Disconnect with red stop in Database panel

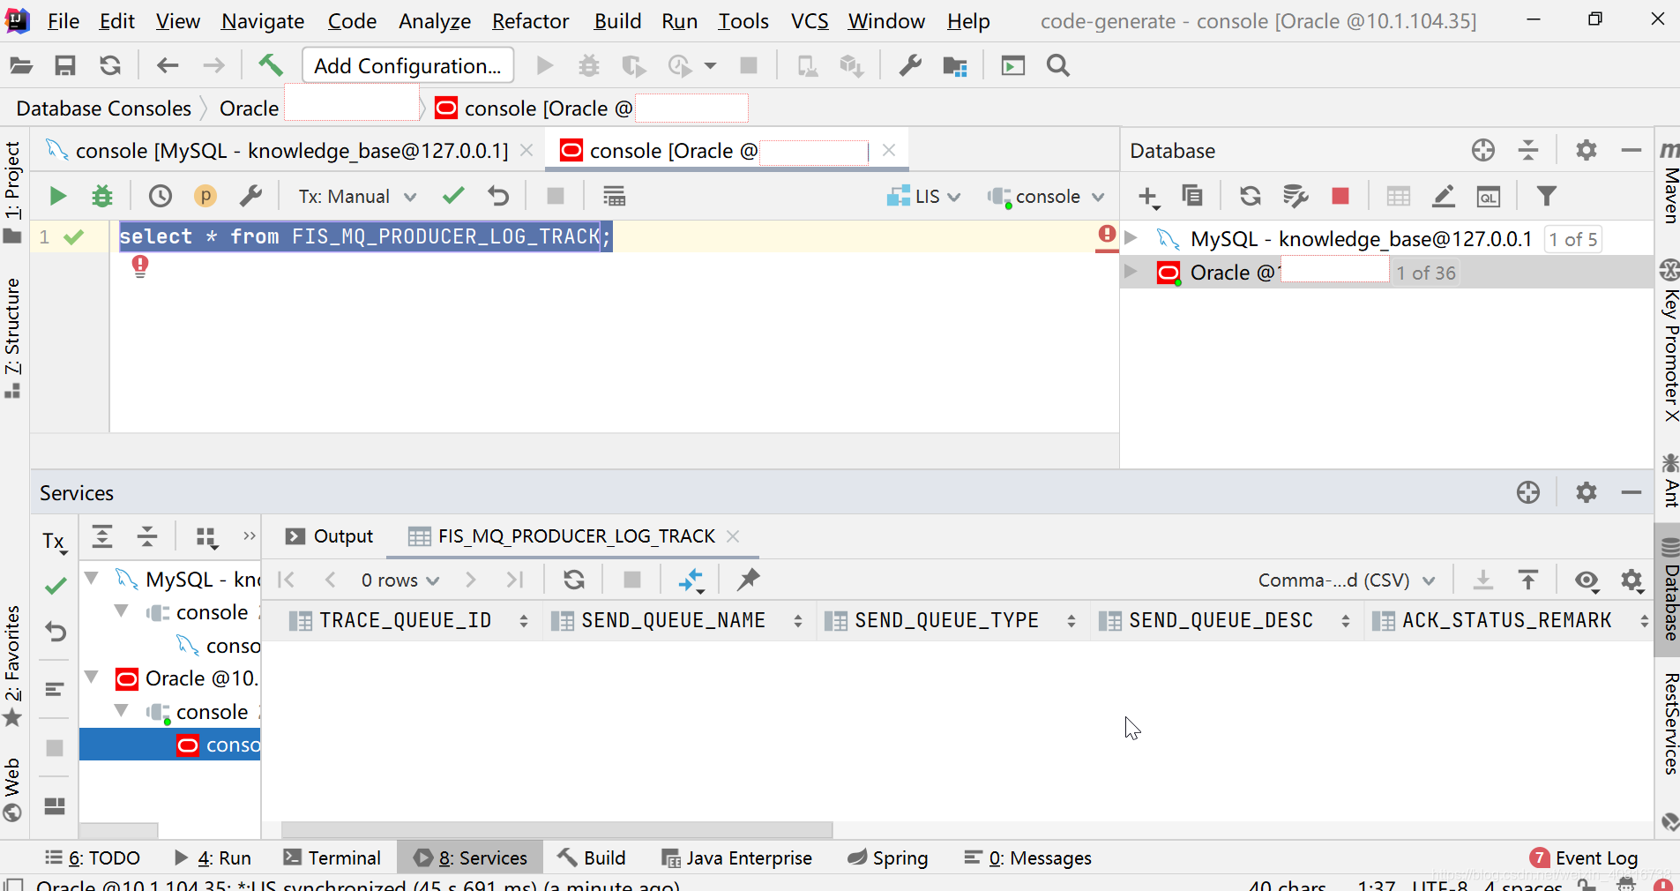[1340, 196]
